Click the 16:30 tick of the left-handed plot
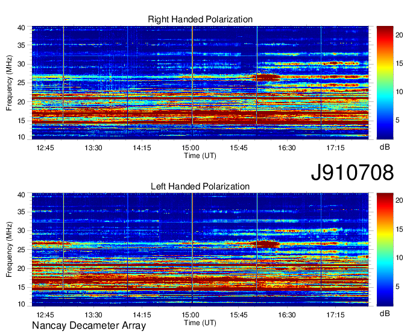This screenshot has height=333, width=410. click(287, 315)
